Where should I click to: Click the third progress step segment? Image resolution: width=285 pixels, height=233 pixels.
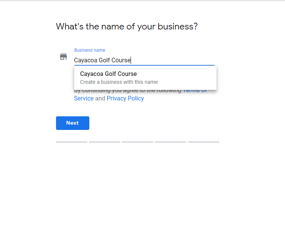point(137,142)
